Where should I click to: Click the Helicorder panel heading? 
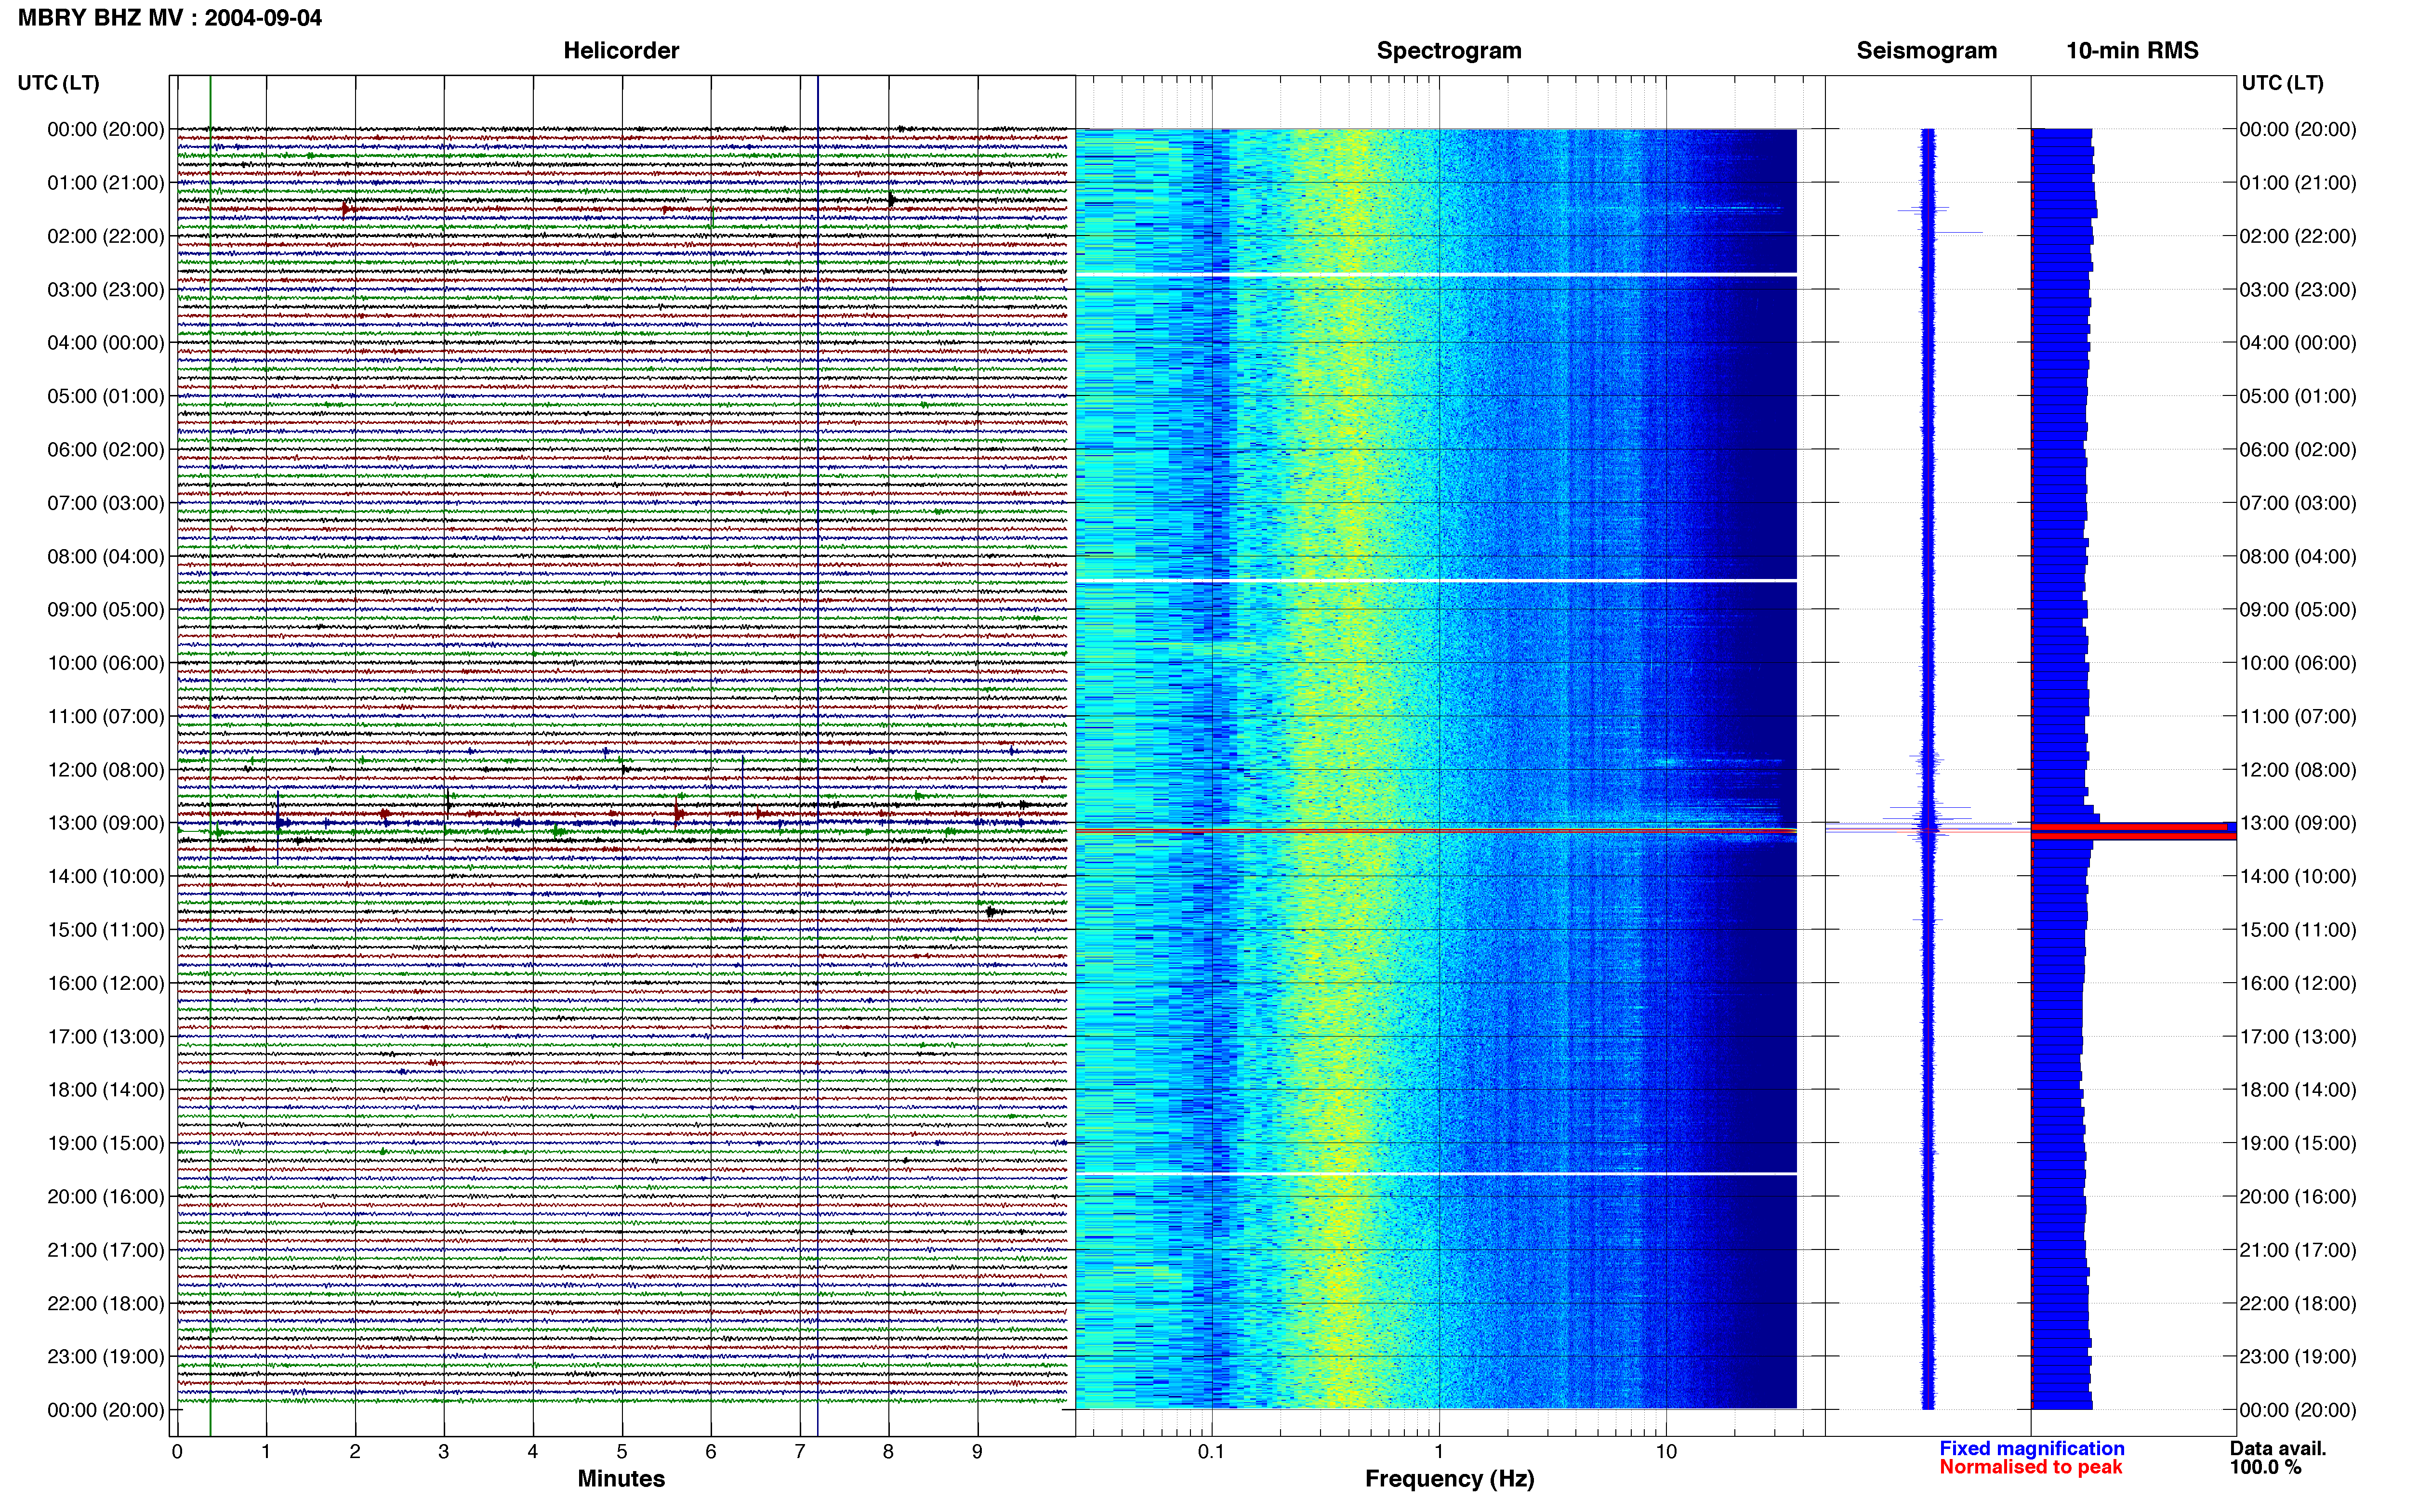click(621, 51)
